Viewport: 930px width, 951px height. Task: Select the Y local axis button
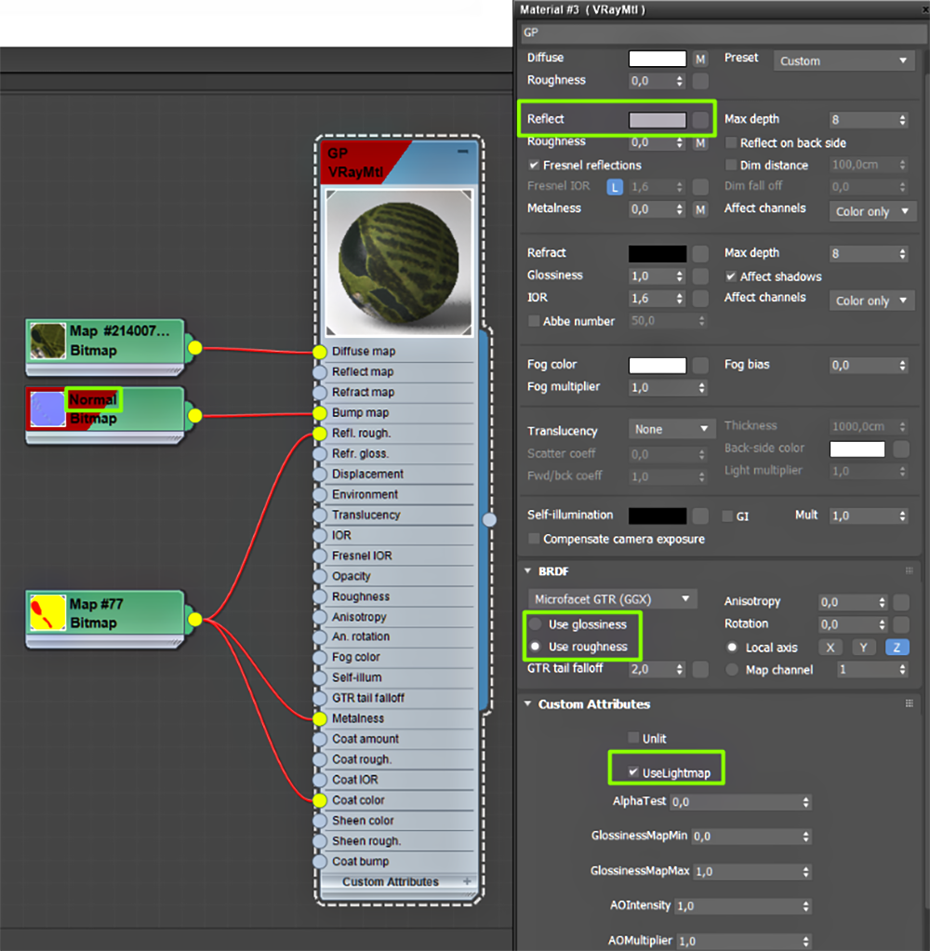point(863,647)
